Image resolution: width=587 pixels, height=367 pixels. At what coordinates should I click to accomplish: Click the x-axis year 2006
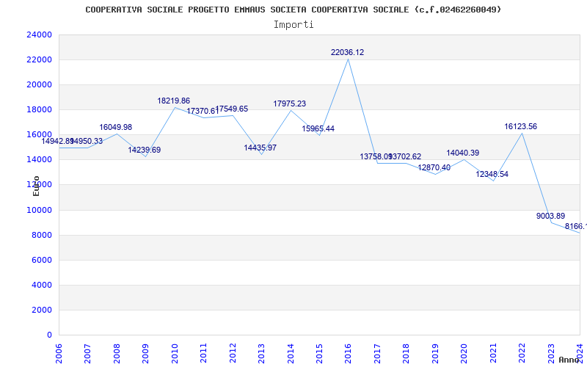59,353
